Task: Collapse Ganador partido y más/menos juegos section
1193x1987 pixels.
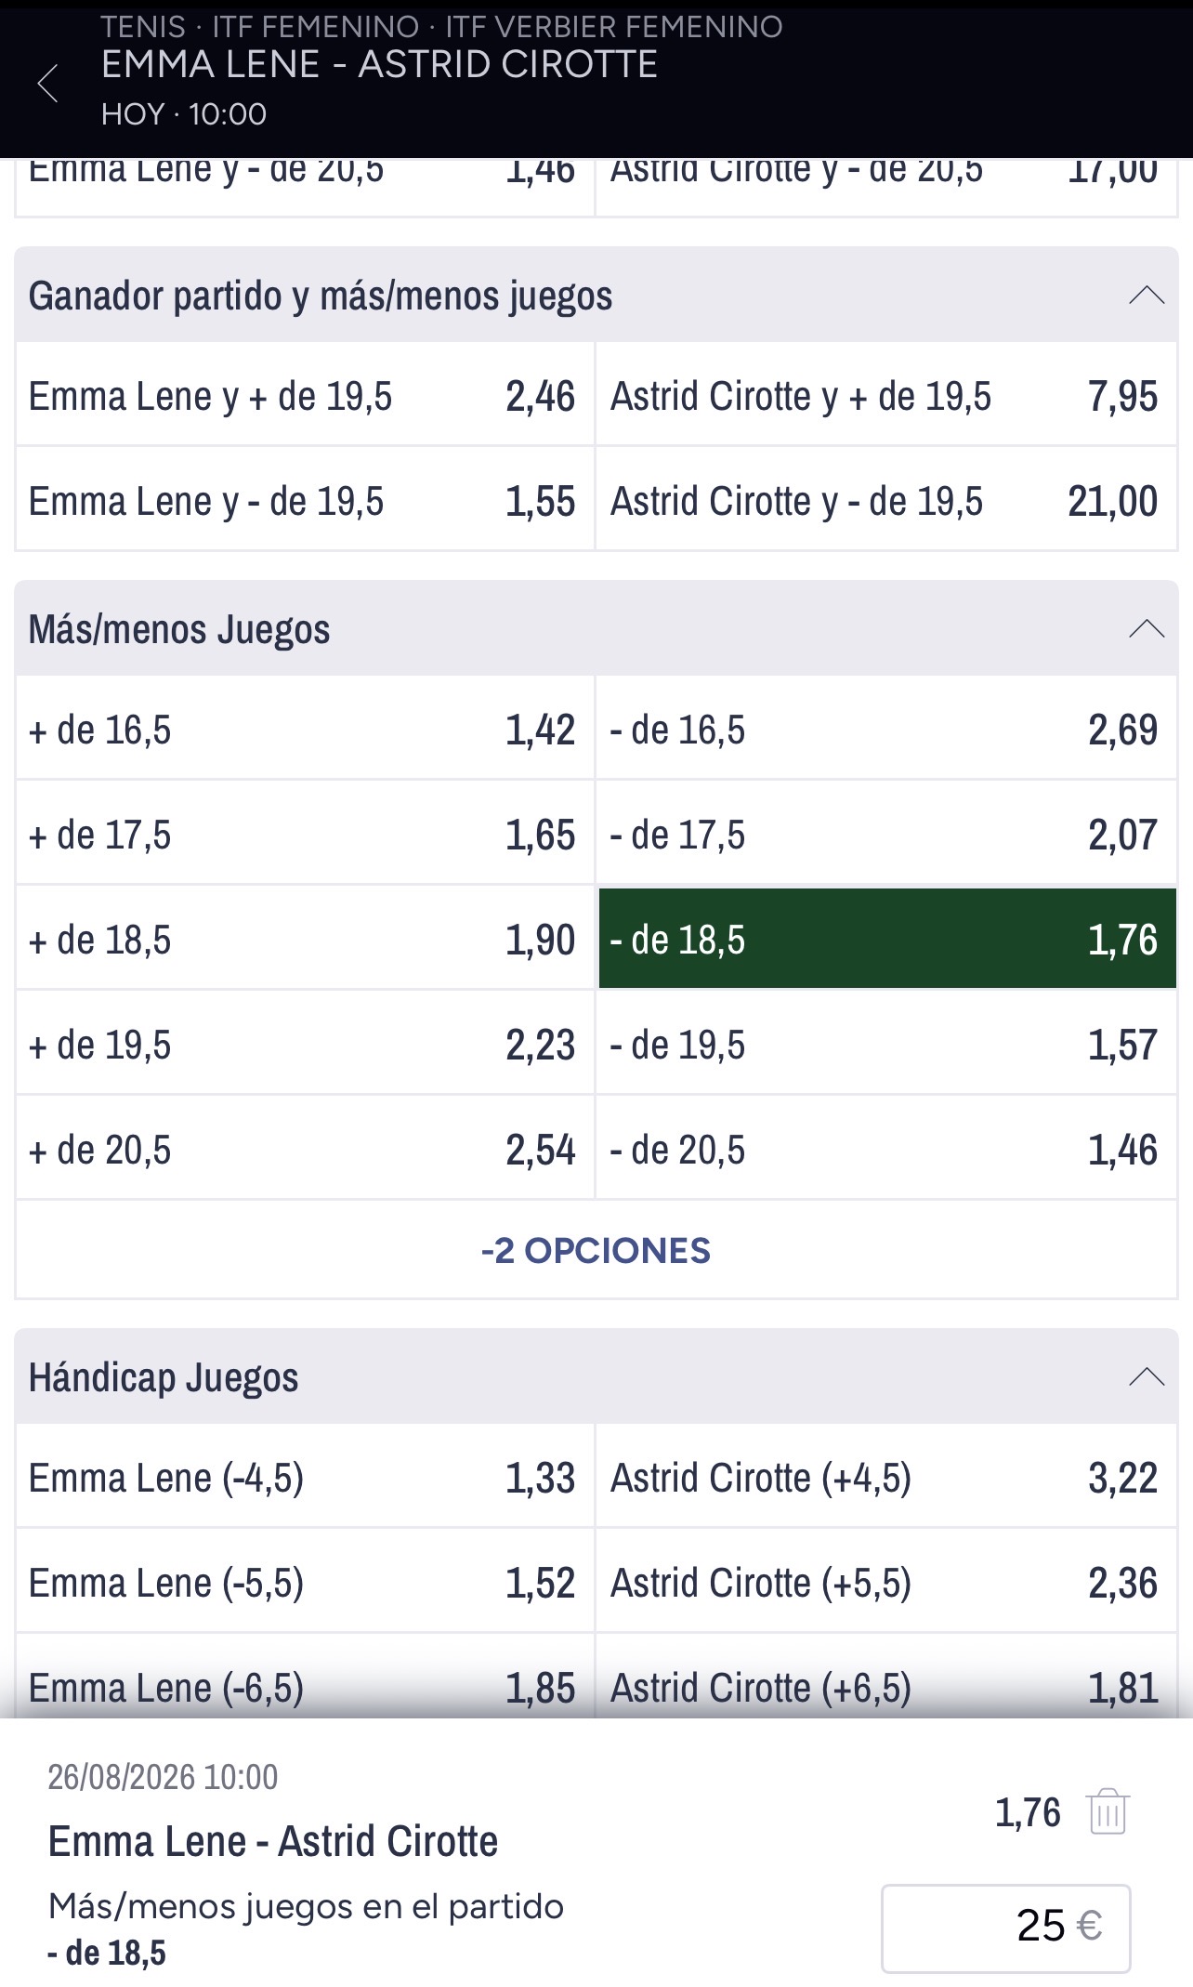Action: coord(1147,296)
